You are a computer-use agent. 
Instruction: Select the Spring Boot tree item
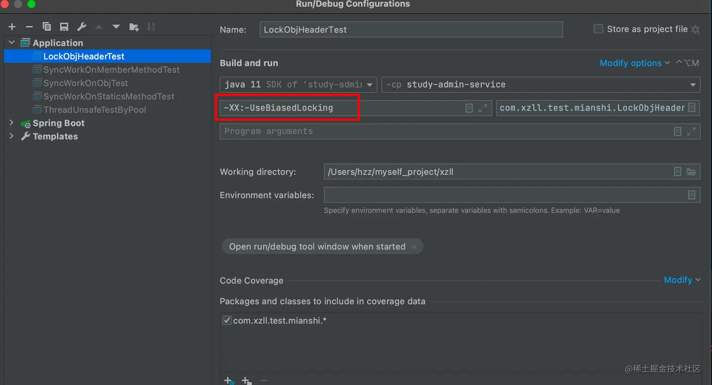point(58,123)
